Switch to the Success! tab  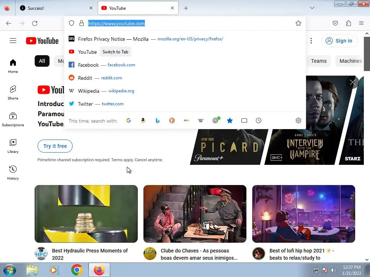56,8
